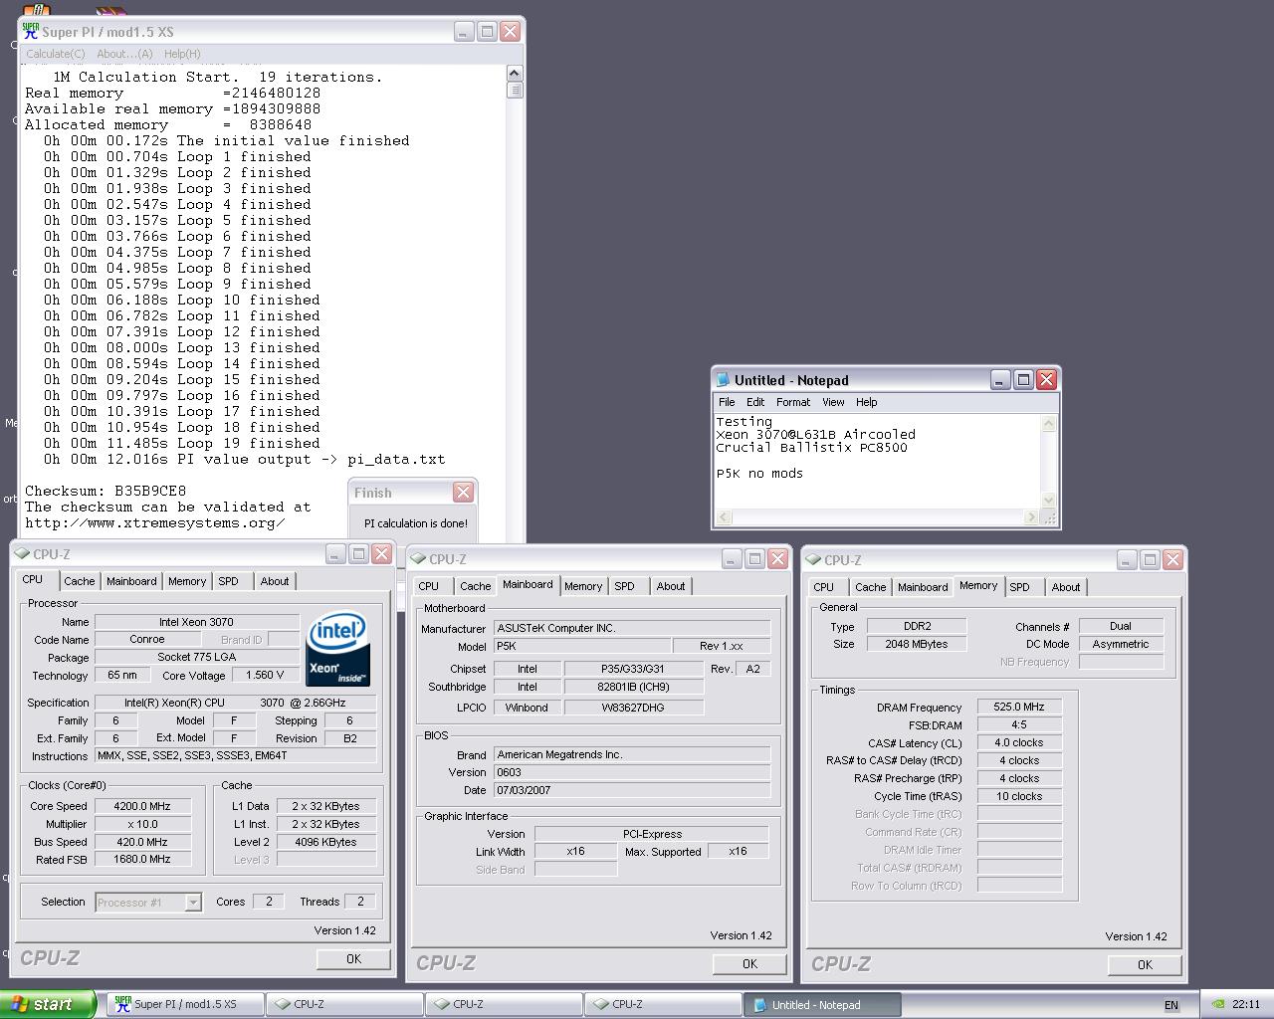1274x1019 pixels.
Task: Click xtremesystems.org URL in Super PI
Action: 154,522
